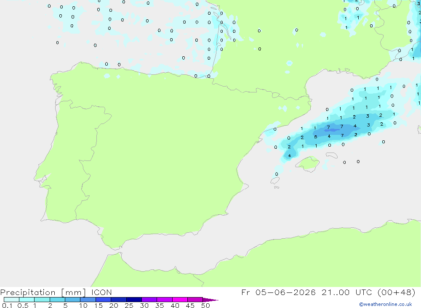
Task: Click the "21..00 UTC" time text
Action: point(346,292)
